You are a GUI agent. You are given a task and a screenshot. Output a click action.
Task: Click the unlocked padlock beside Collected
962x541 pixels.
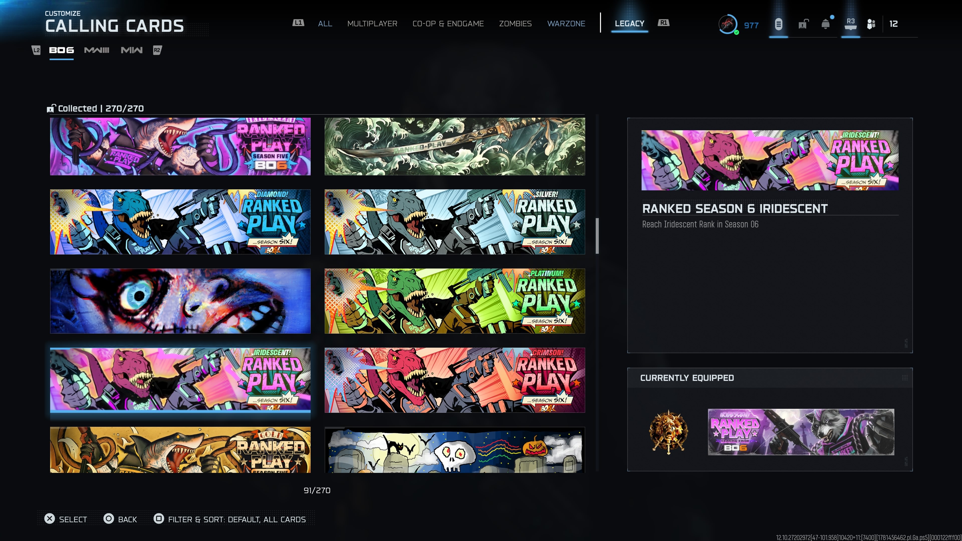pos(51,108)
